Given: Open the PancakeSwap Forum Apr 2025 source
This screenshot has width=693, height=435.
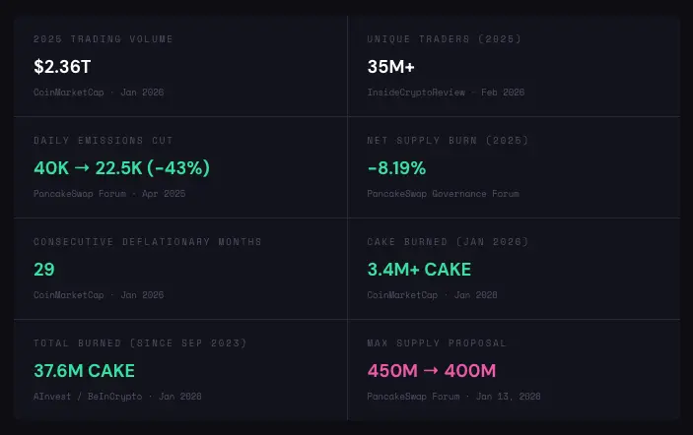Looking at the screenshot, I should (108, 193).
